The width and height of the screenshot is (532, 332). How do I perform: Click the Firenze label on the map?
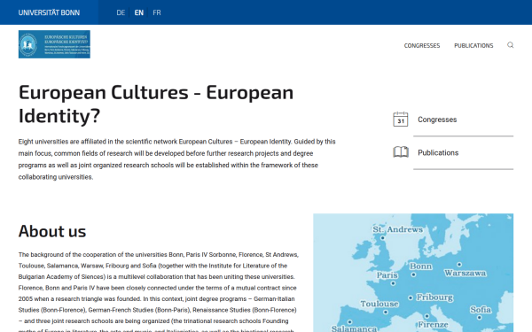(x=433, y=325)
